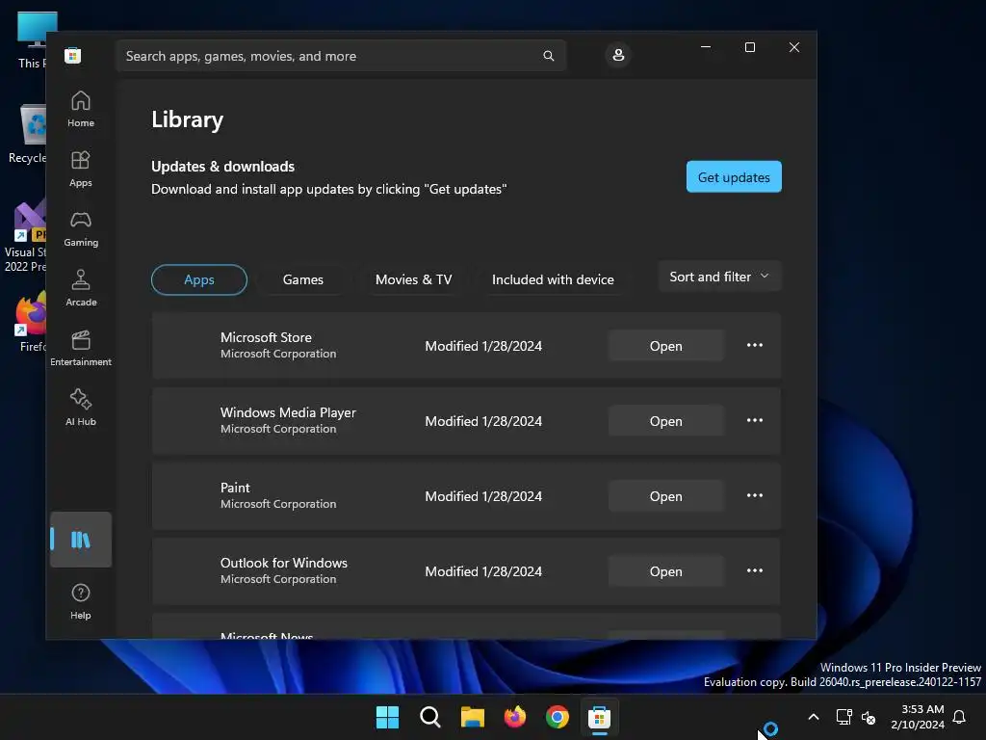Click the Windows Start button

pos(387,717)
